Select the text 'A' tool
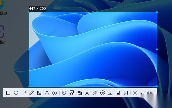The image size is (172, 108). coord(47,93)
